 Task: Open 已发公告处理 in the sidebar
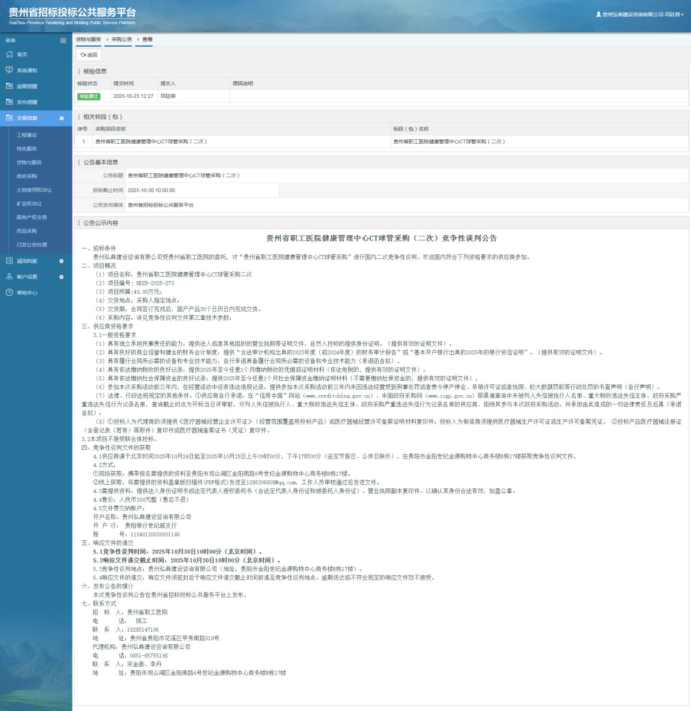[x=32, y=244]
